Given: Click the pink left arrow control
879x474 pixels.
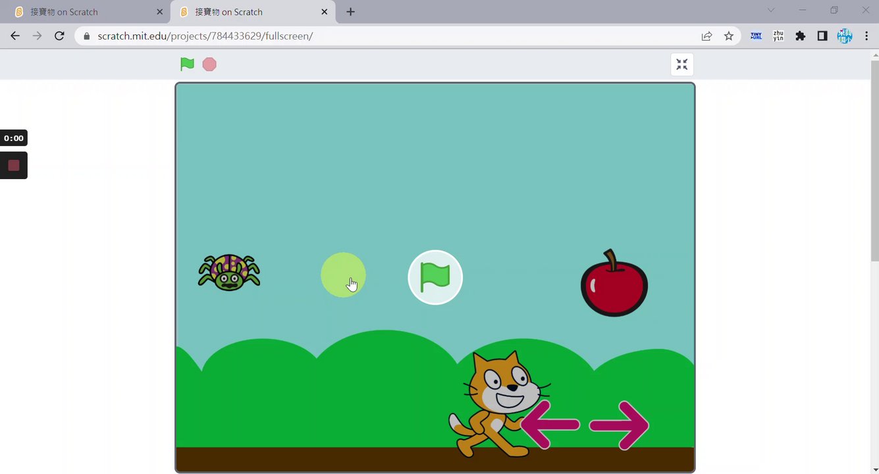Looking at the screenshot, I should pos(550,425).
